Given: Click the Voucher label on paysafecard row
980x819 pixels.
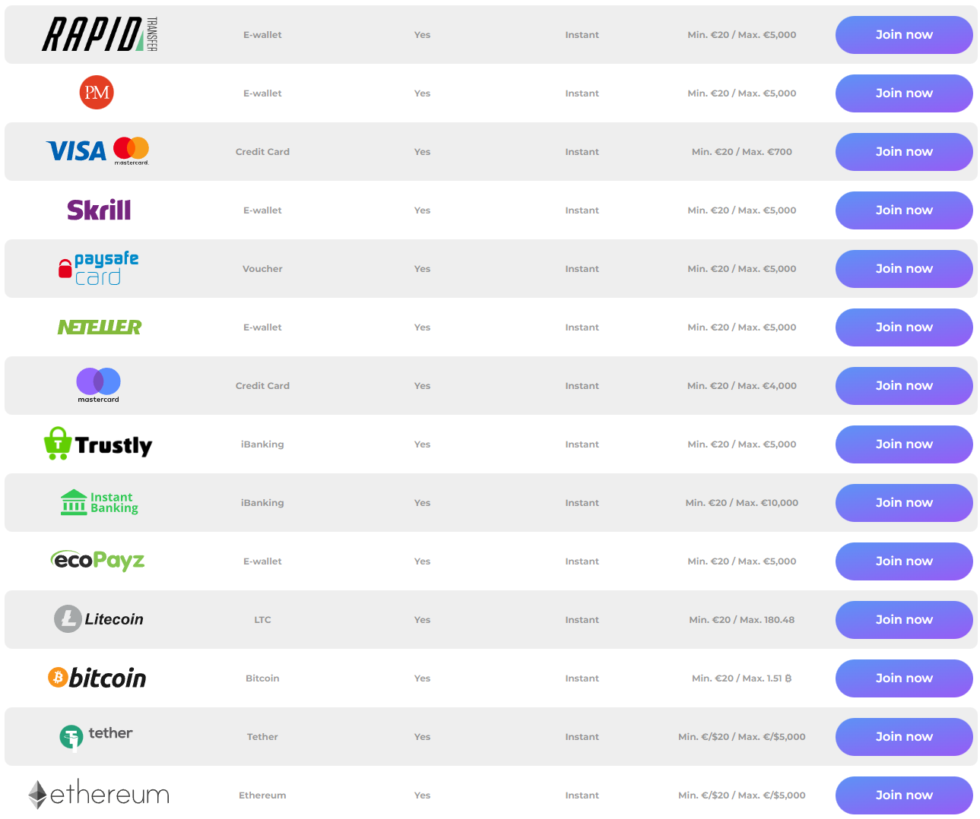Looking at the screenshot, I should tap(262, 268).
